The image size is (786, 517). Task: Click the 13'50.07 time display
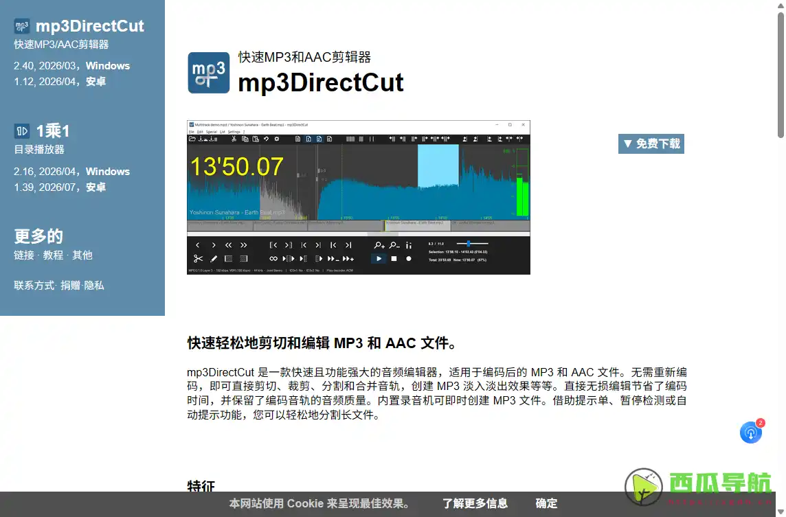pyautogui.click(x=236, y=166)
